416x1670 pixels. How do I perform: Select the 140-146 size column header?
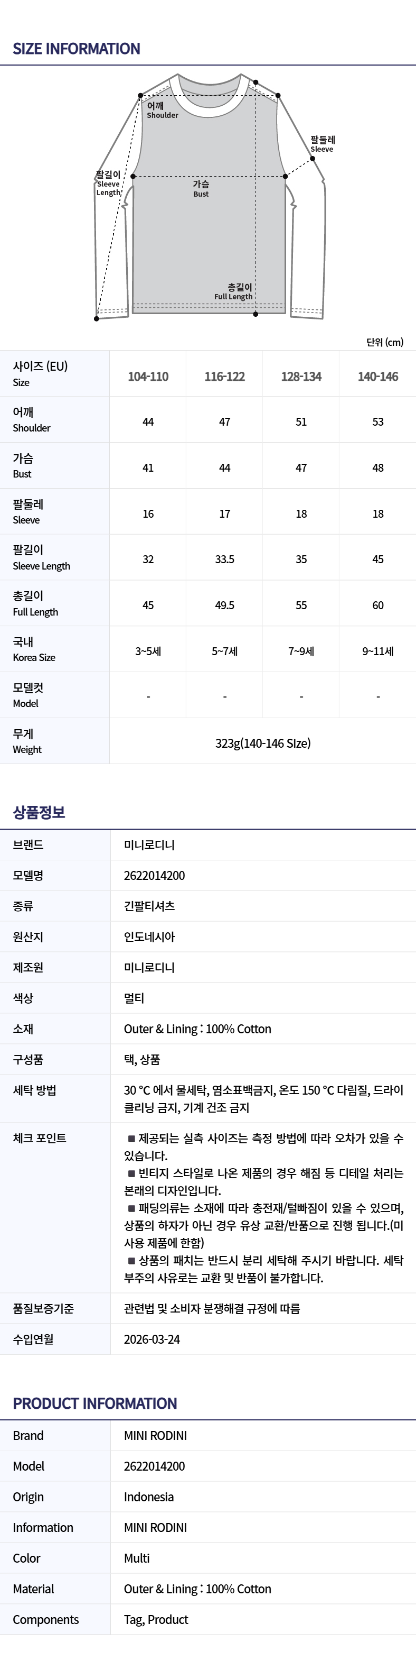[x=378, y=377]
